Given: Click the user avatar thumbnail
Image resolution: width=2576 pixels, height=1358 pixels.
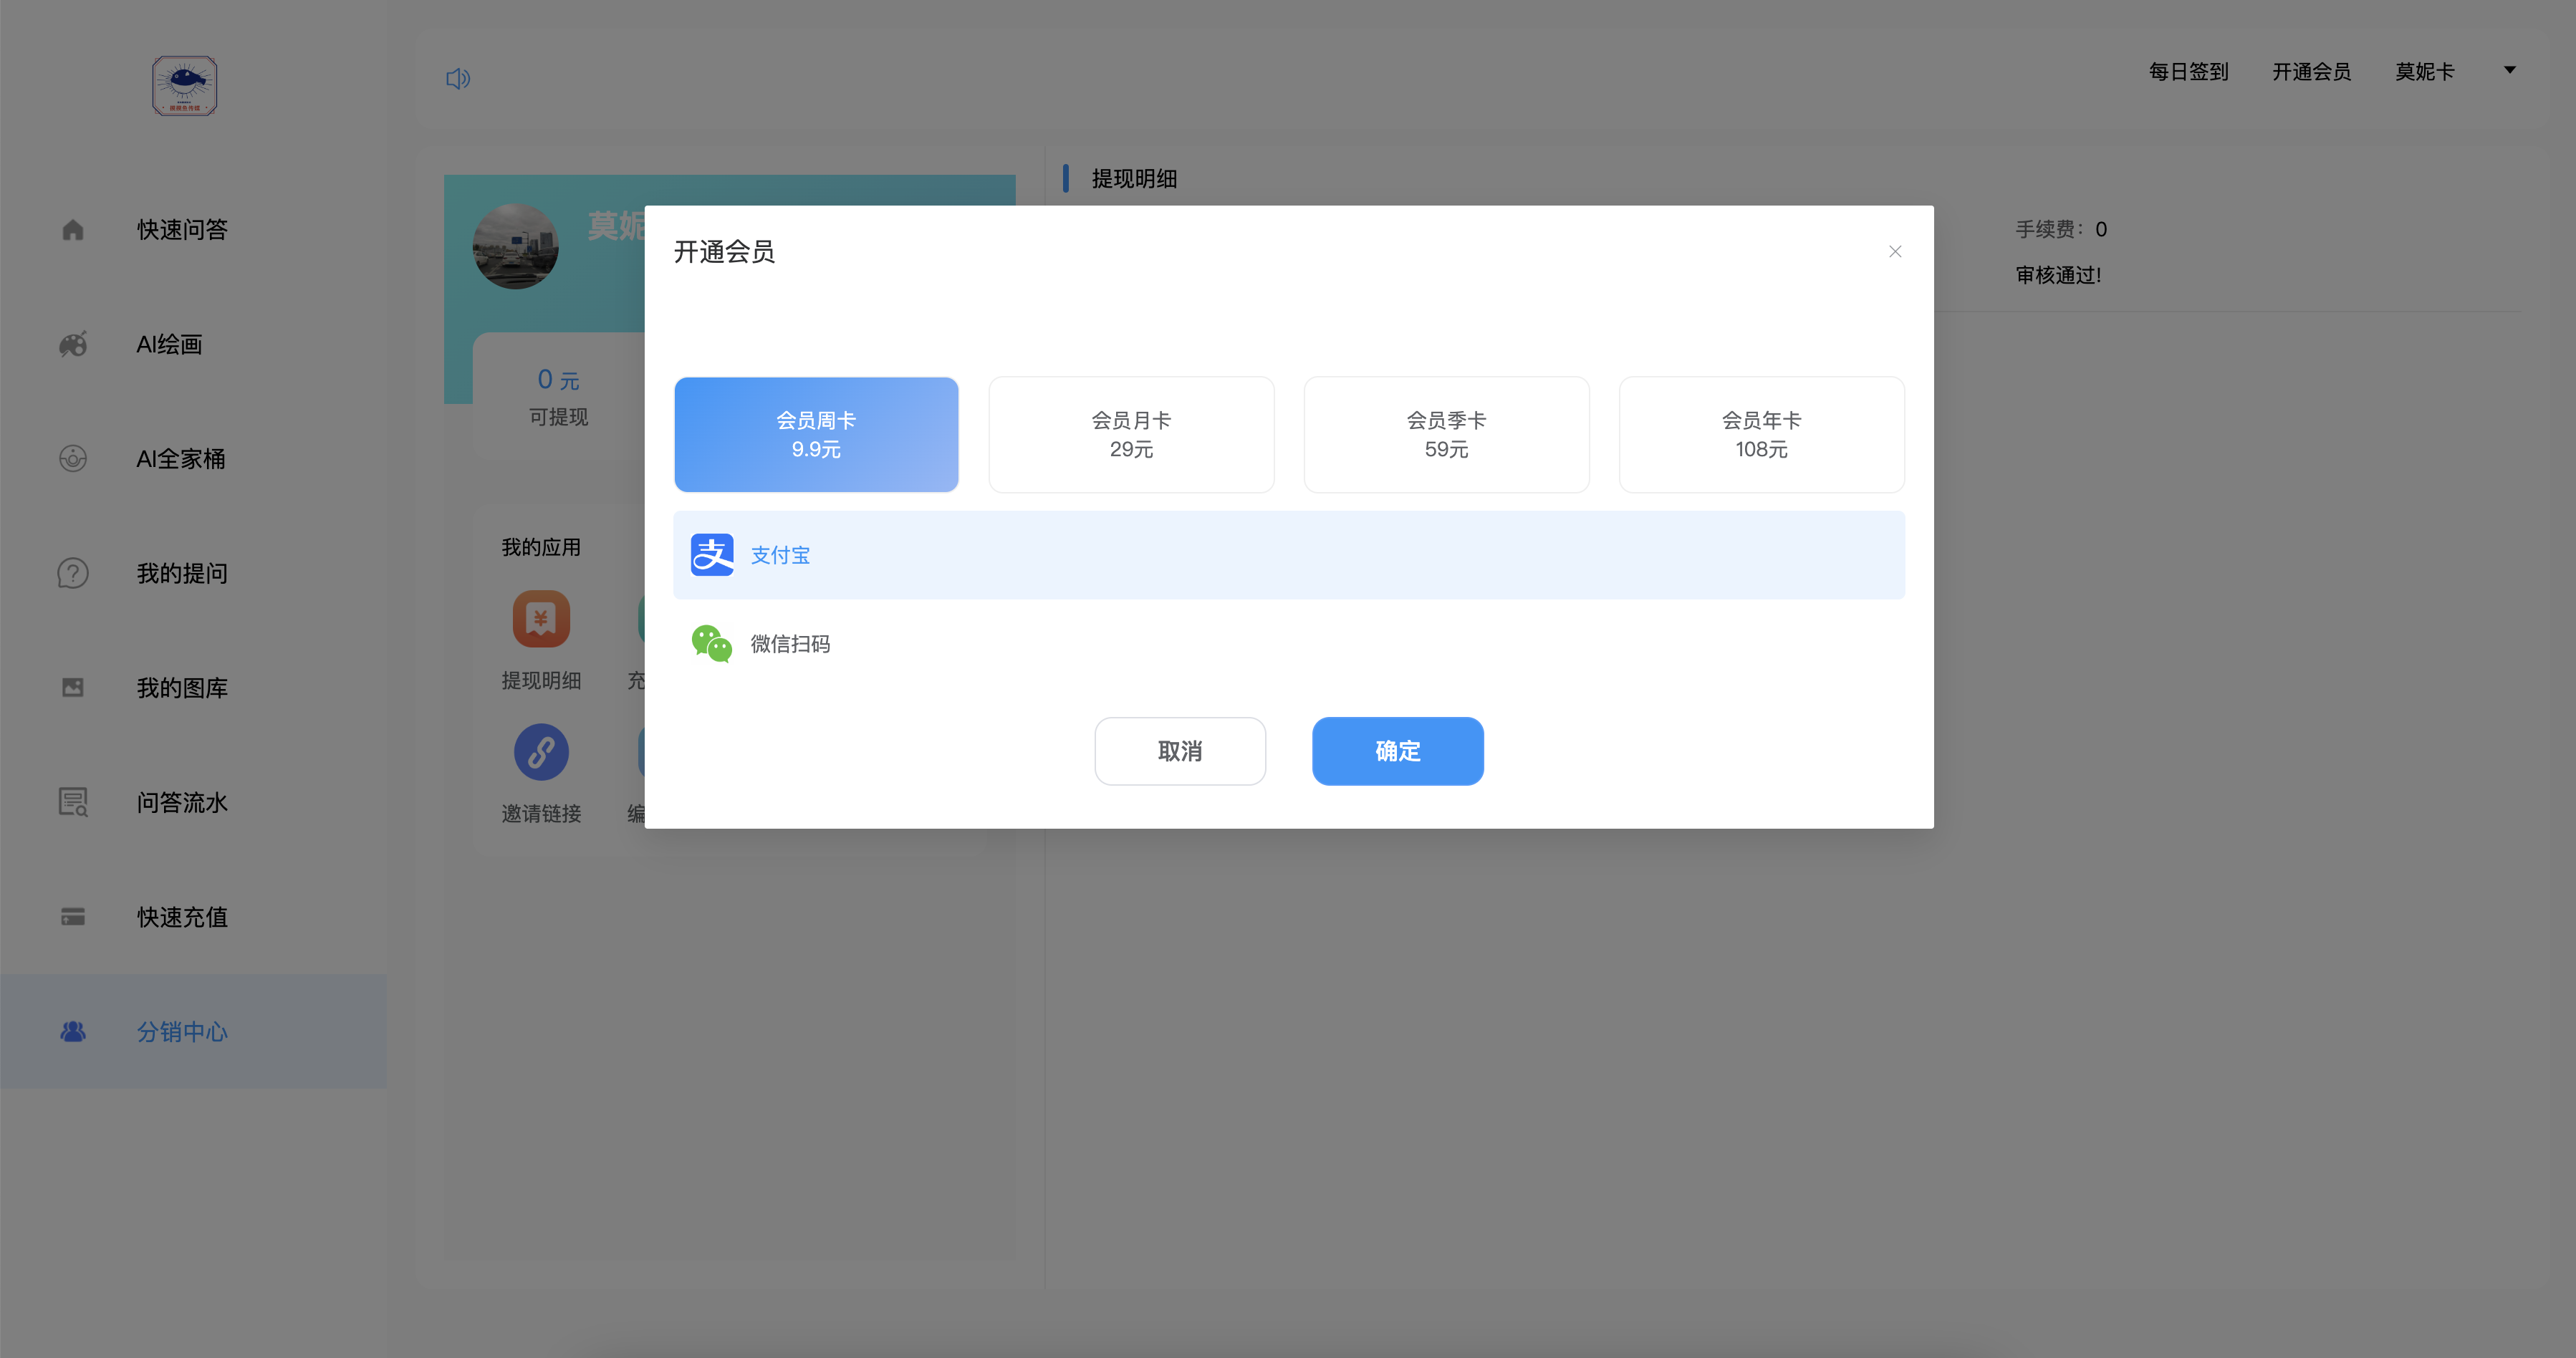Looking at the screenshot, I should 515,246.
